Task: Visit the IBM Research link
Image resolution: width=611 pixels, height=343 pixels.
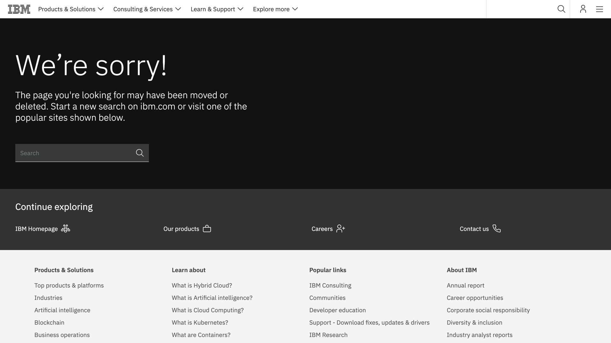Action: point(328,335)
